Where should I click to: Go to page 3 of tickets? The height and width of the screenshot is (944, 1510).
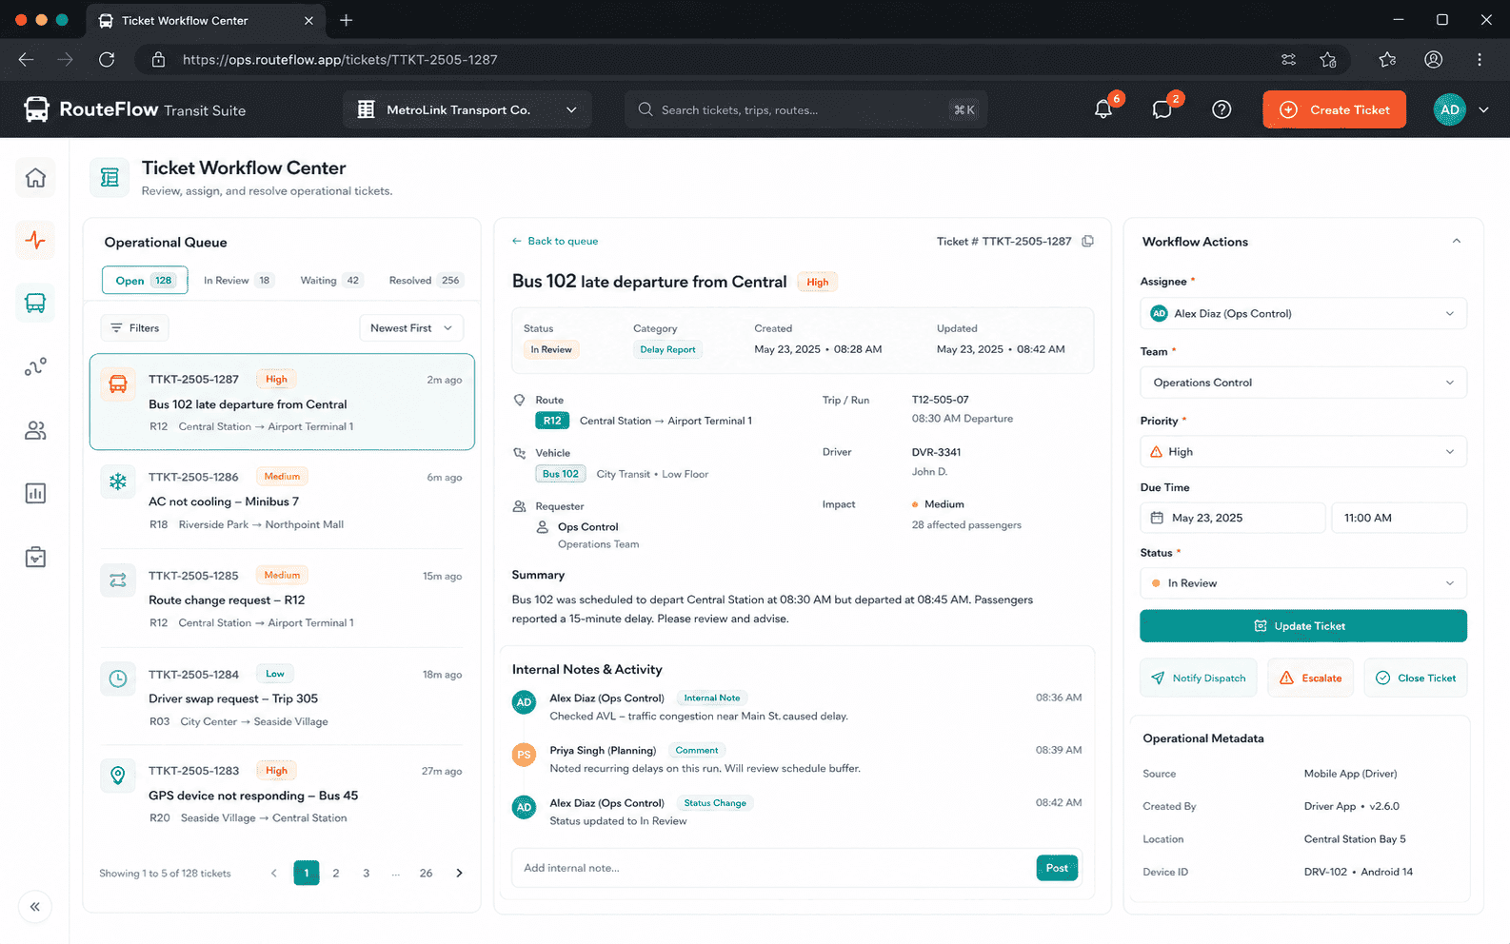367,873
